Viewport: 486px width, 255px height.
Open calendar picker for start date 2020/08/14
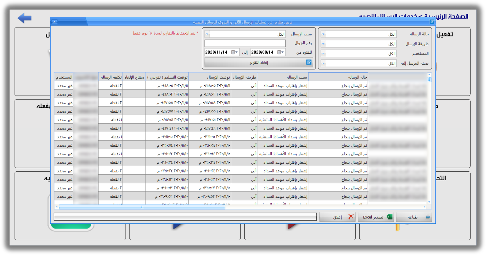281,52
